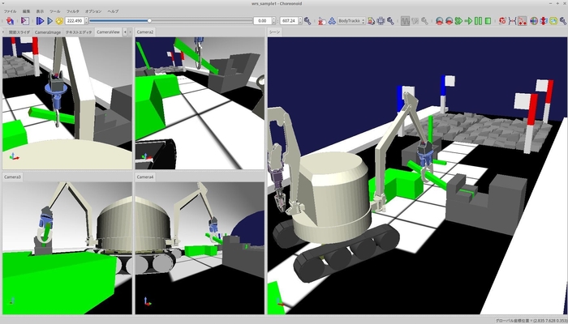Toggle collision detection icon

click(x=501, y=20)
